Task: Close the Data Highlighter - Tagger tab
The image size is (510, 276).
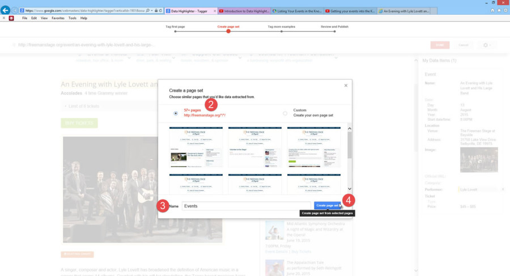Action: (215, 11)
